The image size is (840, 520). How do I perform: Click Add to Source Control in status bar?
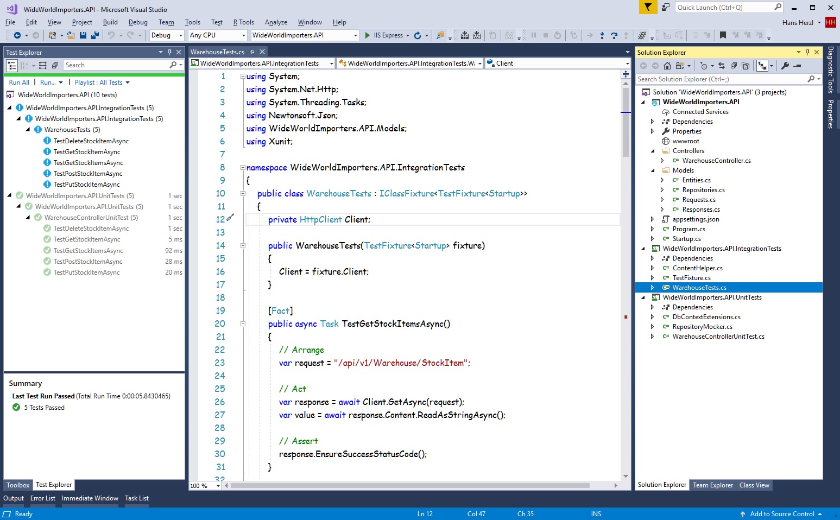(x=782, y=514)
